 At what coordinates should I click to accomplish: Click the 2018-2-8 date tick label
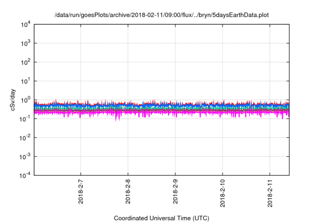[x=128, y=191]
